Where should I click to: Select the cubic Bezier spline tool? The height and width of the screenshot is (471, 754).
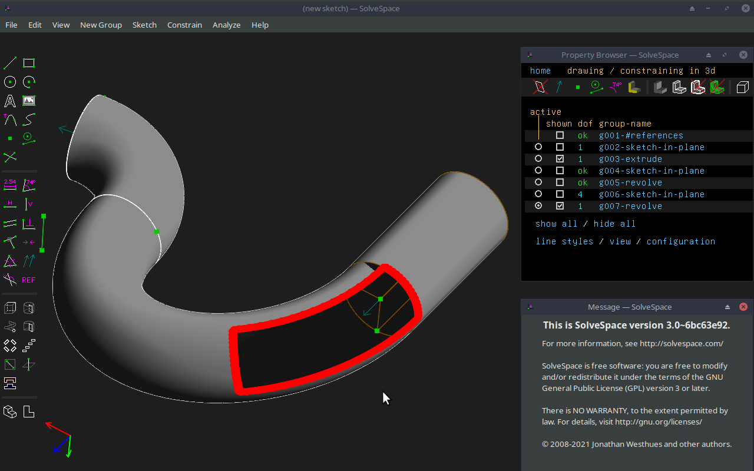tap(28, 120)
